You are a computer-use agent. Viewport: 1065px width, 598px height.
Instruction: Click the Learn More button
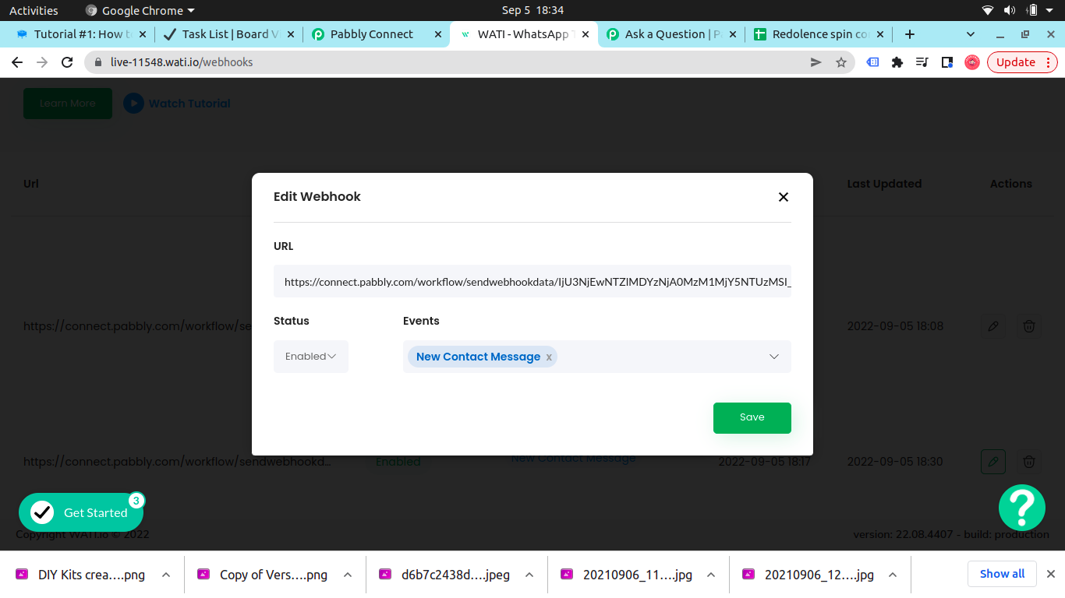click(68, 104)
